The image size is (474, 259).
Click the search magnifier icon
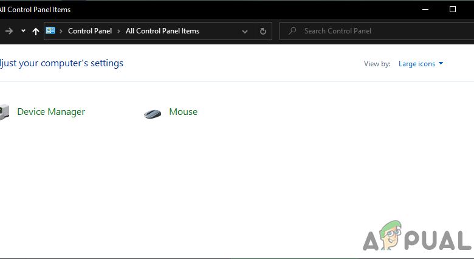(292, 31)
